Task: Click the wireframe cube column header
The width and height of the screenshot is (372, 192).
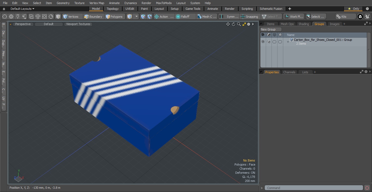Action: pyautogui.click(x=275, y=35)
